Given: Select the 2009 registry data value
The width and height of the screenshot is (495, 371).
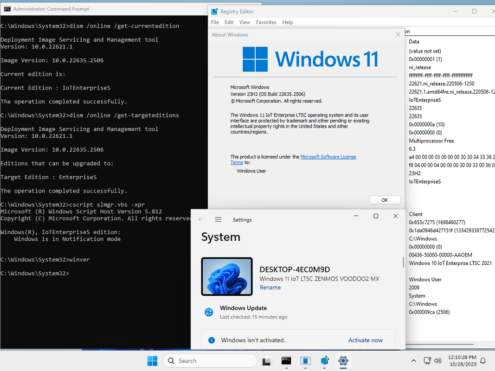Looking at the screenshot, I should pyautogui.click(x=414, y=288).
